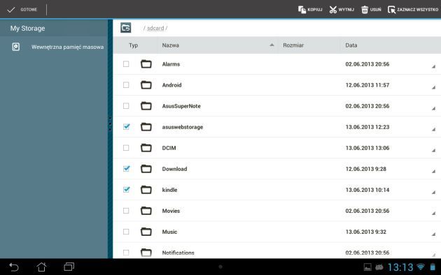Check the Android folder checkbox
This screenshot has height=275, width=441.
(126, 85)
